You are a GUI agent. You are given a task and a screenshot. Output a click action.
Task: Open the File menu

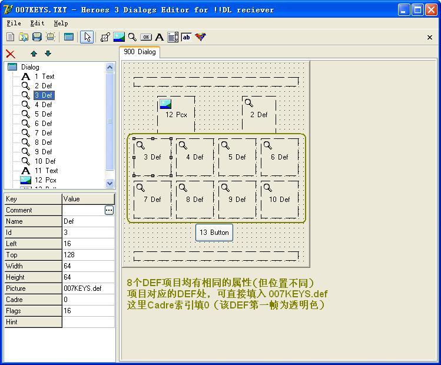pyautogui.click(x=14, y=23)
